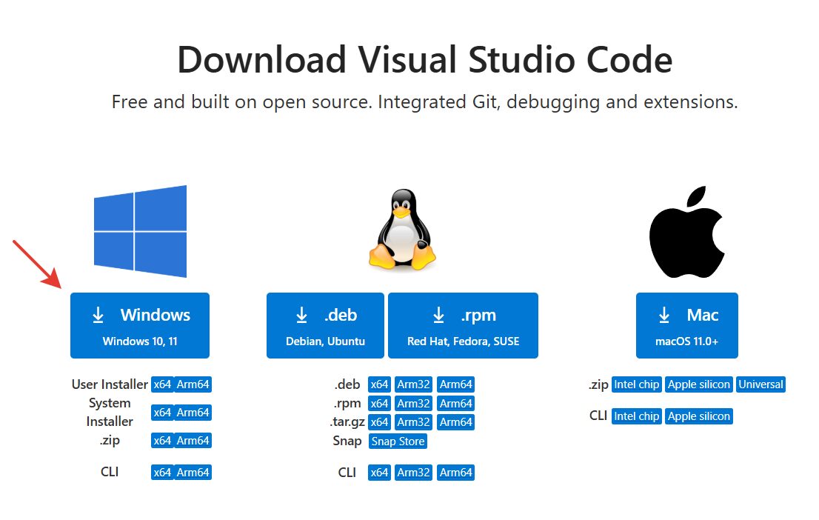Get Mac .zip for Intel chip
This screenshot has width=819, height=520.
tap(637, 384)
